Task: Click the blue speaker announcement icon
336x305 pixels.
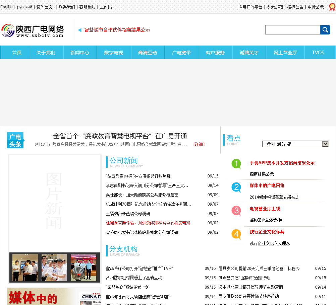Action: point(80,30)
